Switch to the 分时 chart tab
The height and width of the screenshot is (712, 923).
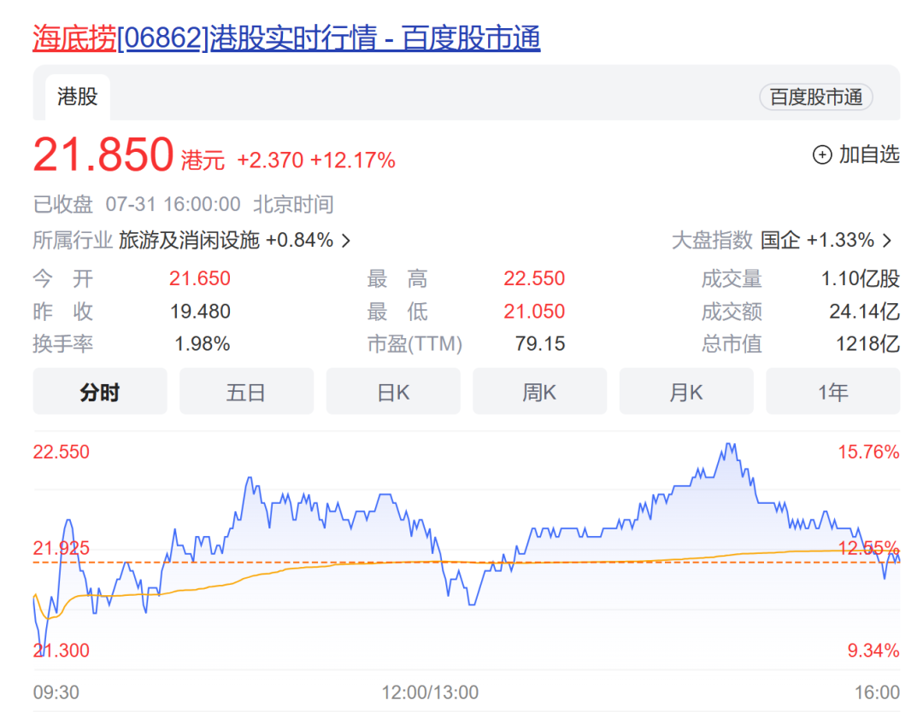click(100, 392)
